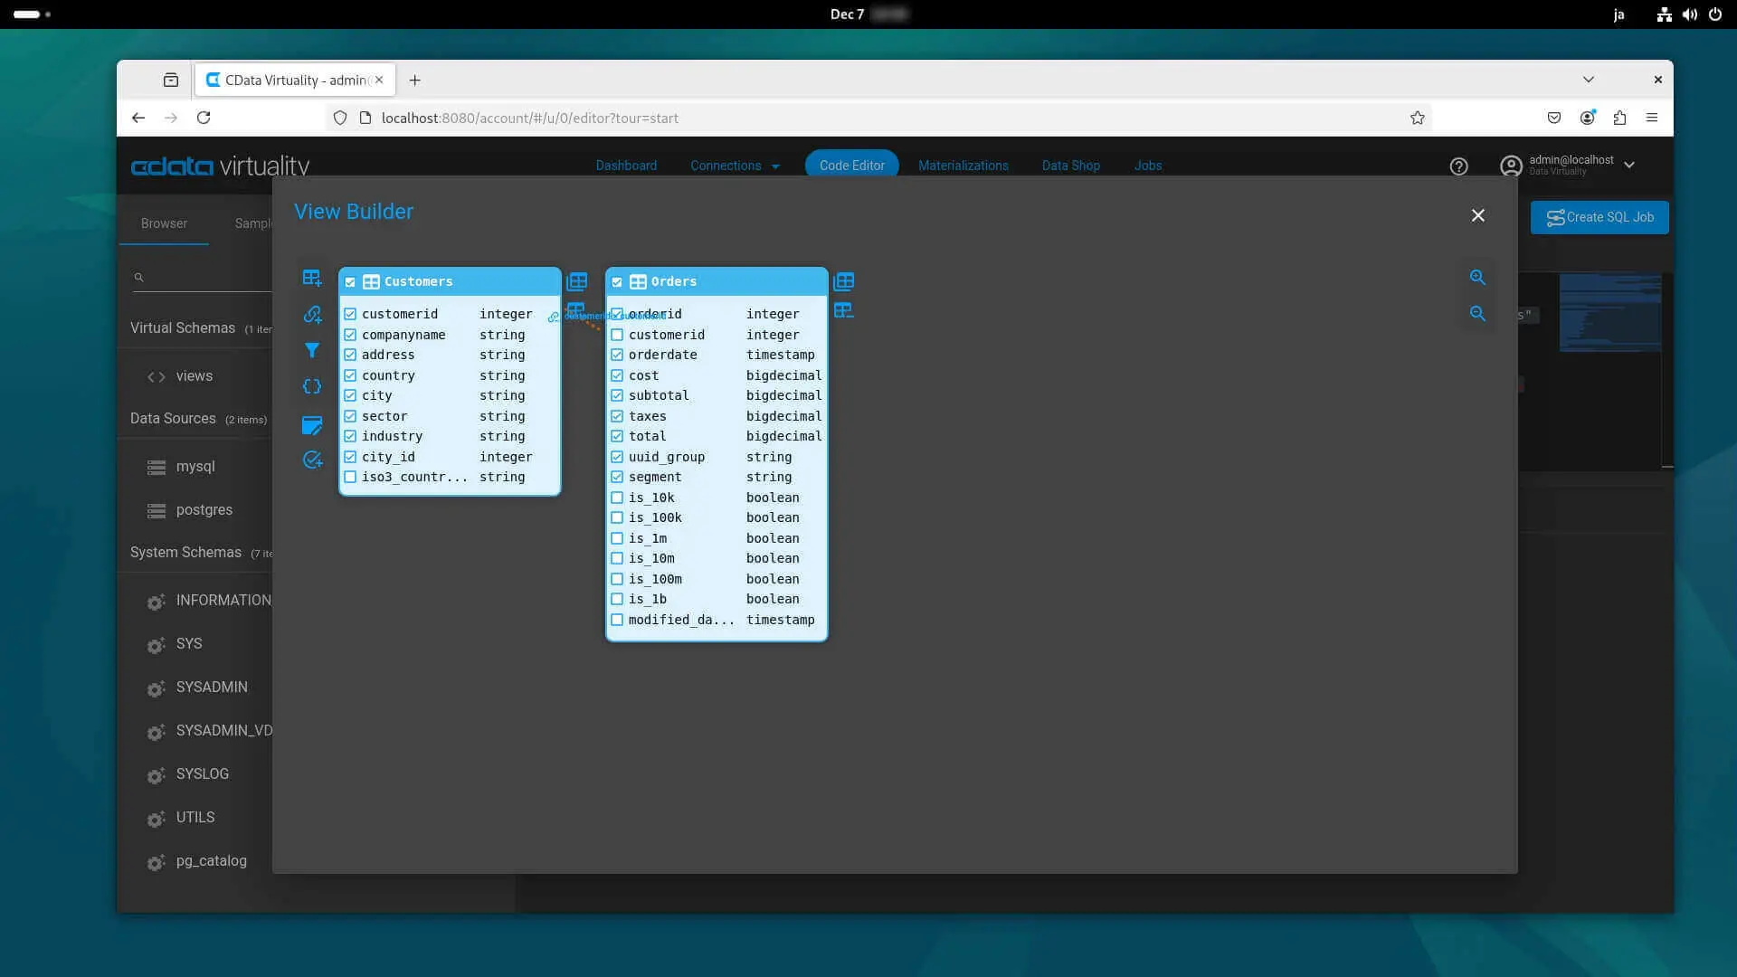This screenshot has width=1737, height=977.
Task: Click the add table icon in View Builder
Action: [312, 279]
